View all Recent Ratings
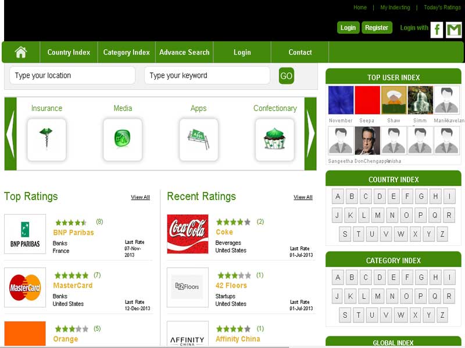The height and width of the screenshot is (348, 465). click(303, 197)
